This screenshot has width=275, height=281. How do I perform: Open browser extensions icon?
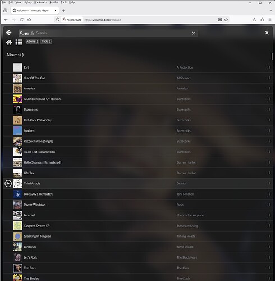(262, 20)
